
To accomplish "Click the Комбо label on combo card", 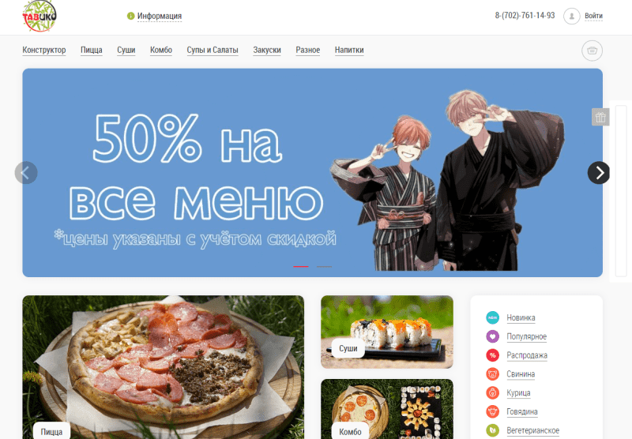I will [350, 431].
